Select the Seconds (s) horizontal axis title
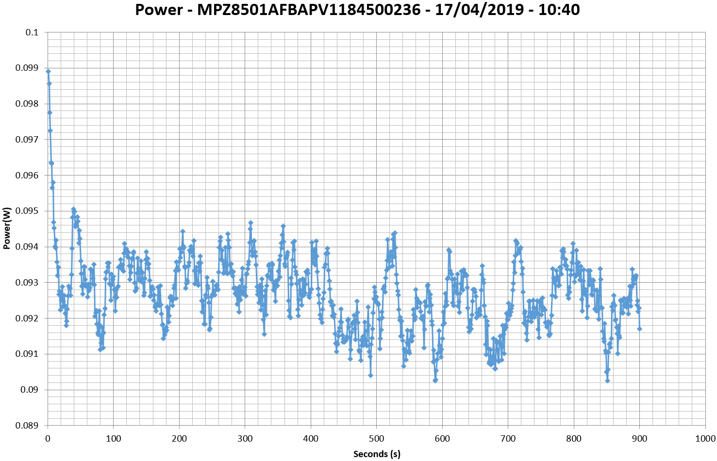 coord(377,454)
